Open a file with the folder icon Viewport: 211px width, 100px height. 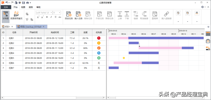click(20, 3)
